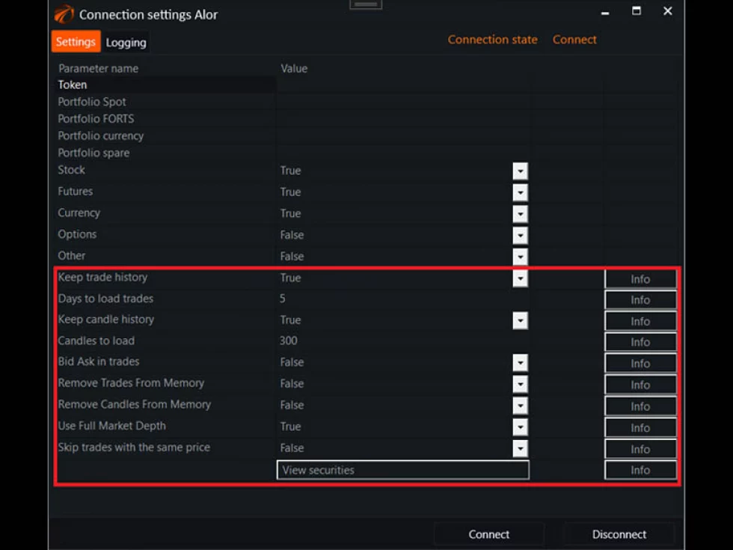Click the Candles to load value 300
The width and height of the screenshot is (733, 550).
(x=289, y=341)
